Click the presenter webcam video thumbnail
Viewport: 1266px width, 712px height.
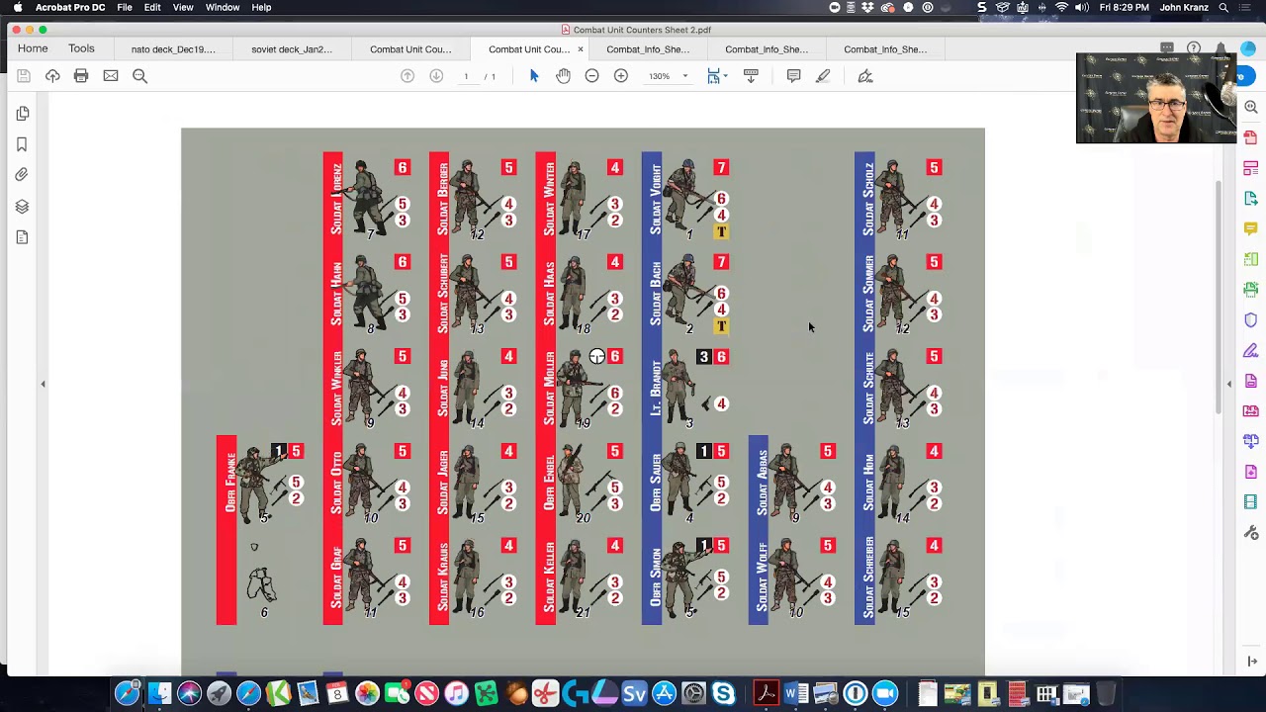pos(1156,98)
